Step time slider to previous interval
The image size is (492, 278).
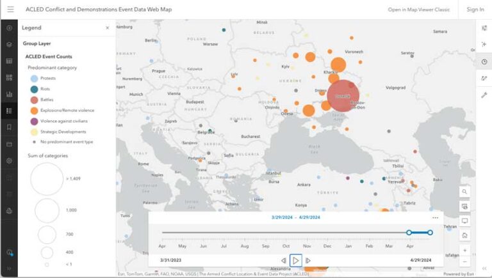tap(283, 261)
